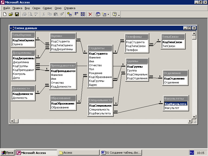Click the Пуск start button
This screenshot has width=208, height=156.
click(8, 153)
